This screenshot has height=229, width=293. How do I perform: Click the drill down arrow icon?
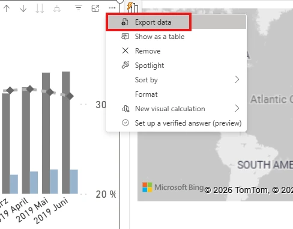coord(23,8)
